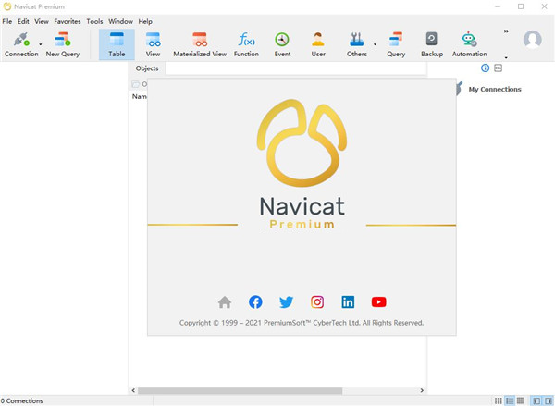Click the 0 Connections status text
Image resolution: width=555 pixels, height=406 pixels.
click(21, 400)
